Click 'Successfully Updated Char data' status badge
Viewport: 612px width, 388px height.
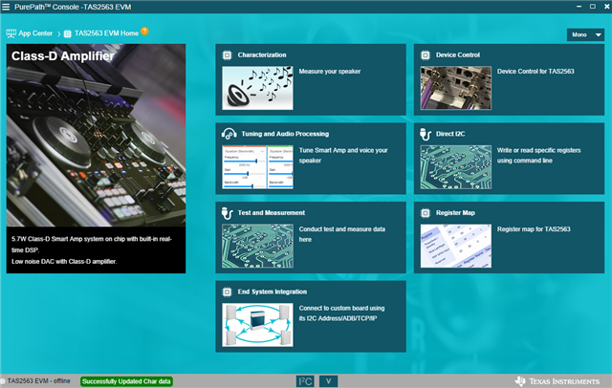(x=126, y=381)
